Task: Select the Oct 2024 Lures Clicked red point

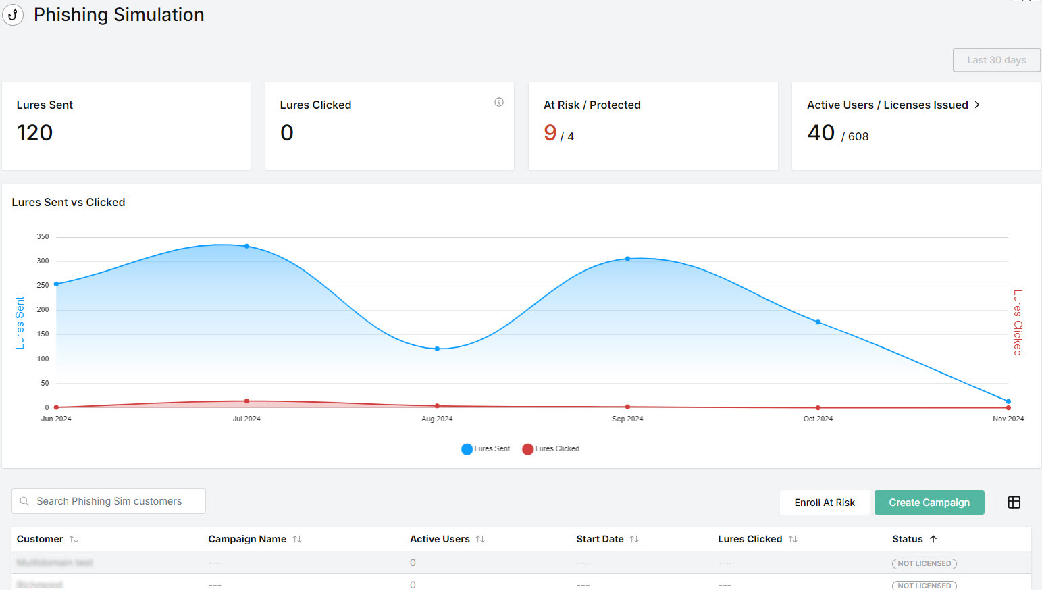Action: tap(818, 408)
